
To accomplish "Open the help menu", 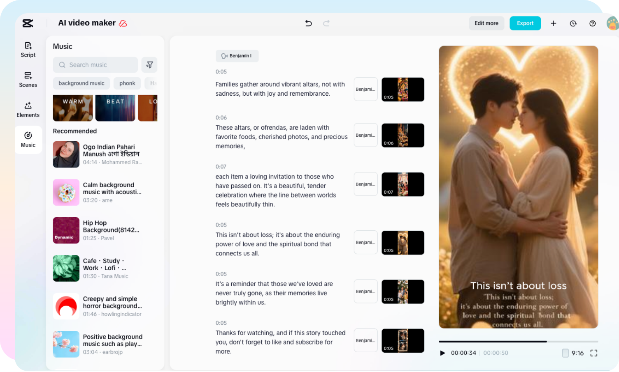I will pos(593,23).
